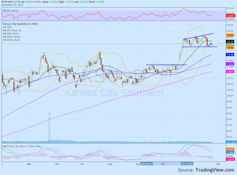
Task: Click the tall volume spike bar near June
Action: [49, 127]
